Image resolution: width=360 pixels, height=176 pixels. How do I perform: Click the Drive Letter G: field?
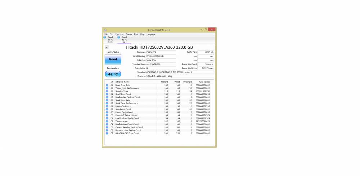pos(161,68)
